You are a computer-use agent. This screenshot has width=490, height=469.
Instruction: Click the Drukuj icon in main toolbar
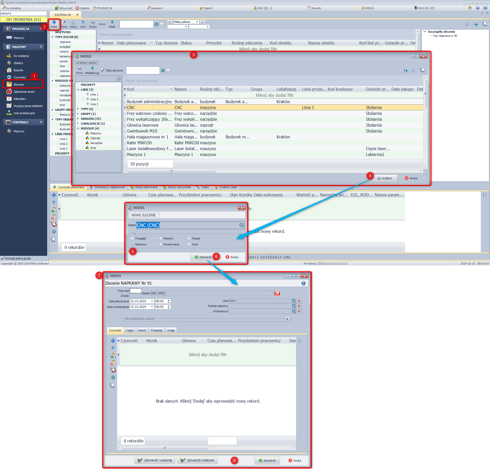(x=93, y=22)
